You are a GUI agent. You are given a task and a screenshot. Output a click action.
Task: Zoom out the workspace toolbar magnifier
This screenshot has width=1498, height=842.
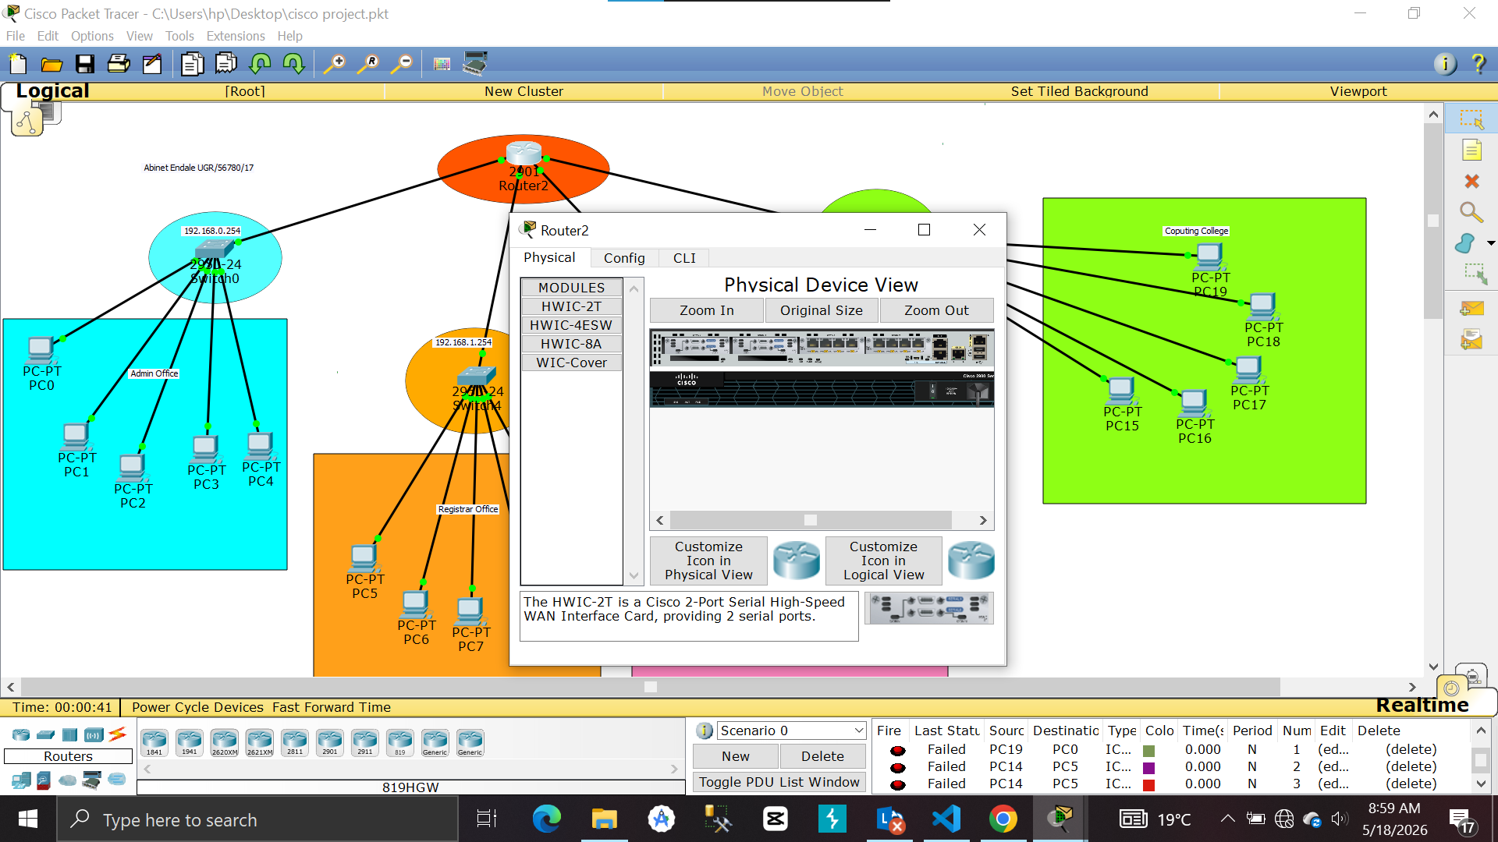(x=402, y=64)
